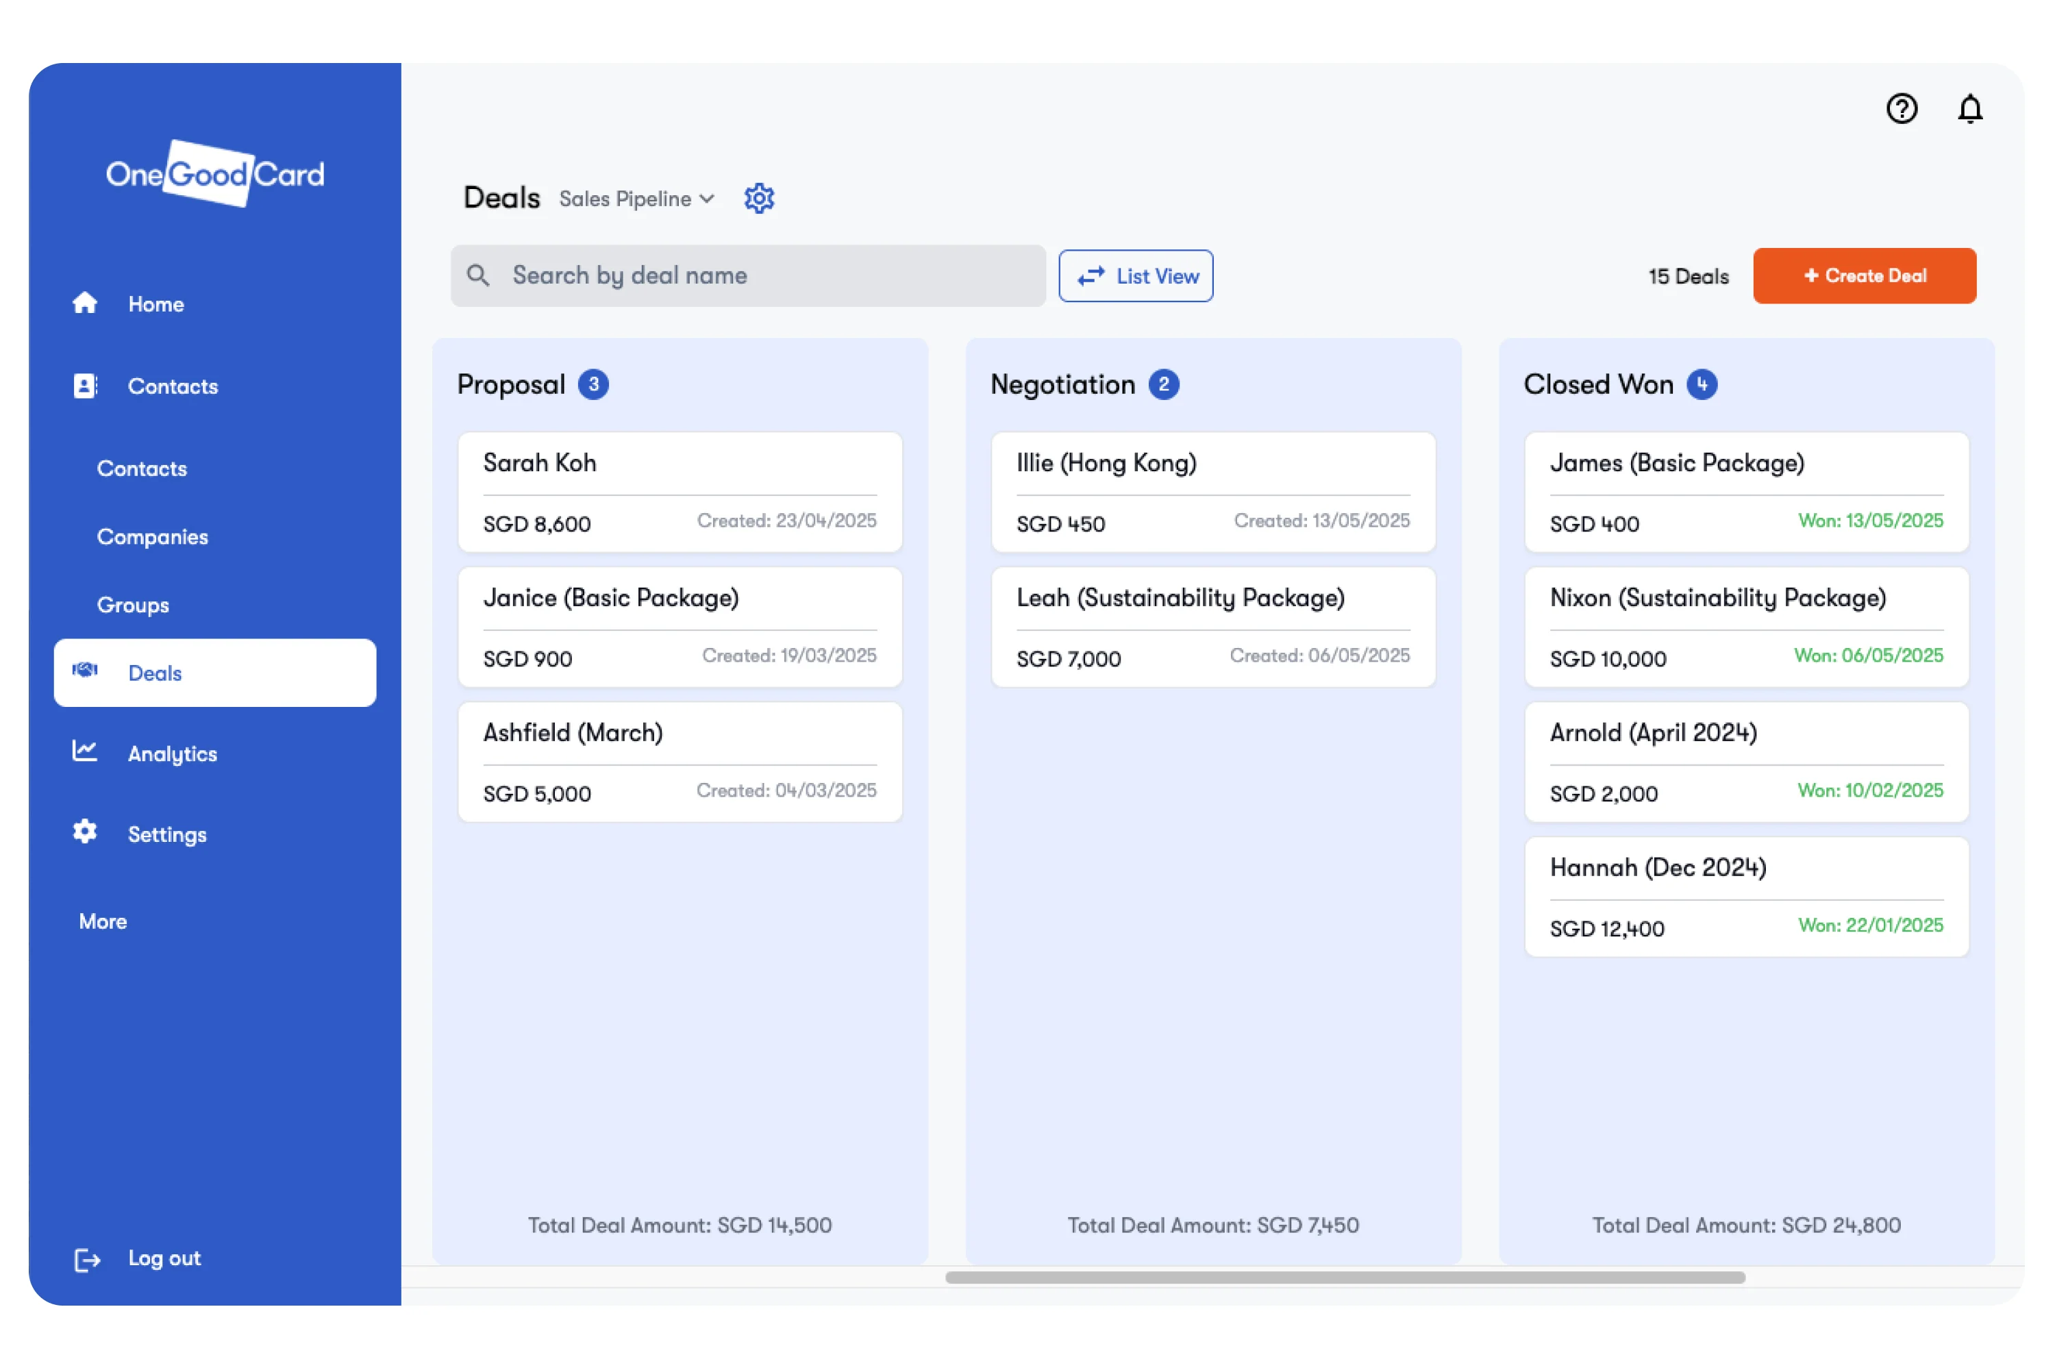Open the Hannah (Dec 2024) deal card

click(1745, 897)
